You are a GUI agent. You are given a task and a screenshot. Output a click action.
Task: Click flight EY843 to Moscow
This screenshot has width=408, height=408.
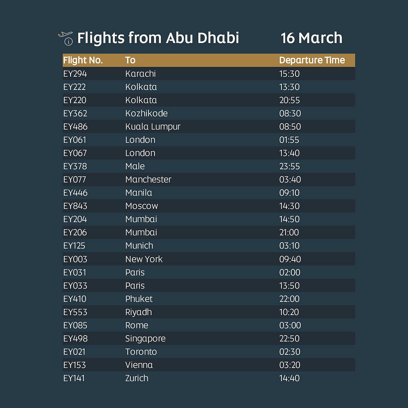click(x=75, y=206)
